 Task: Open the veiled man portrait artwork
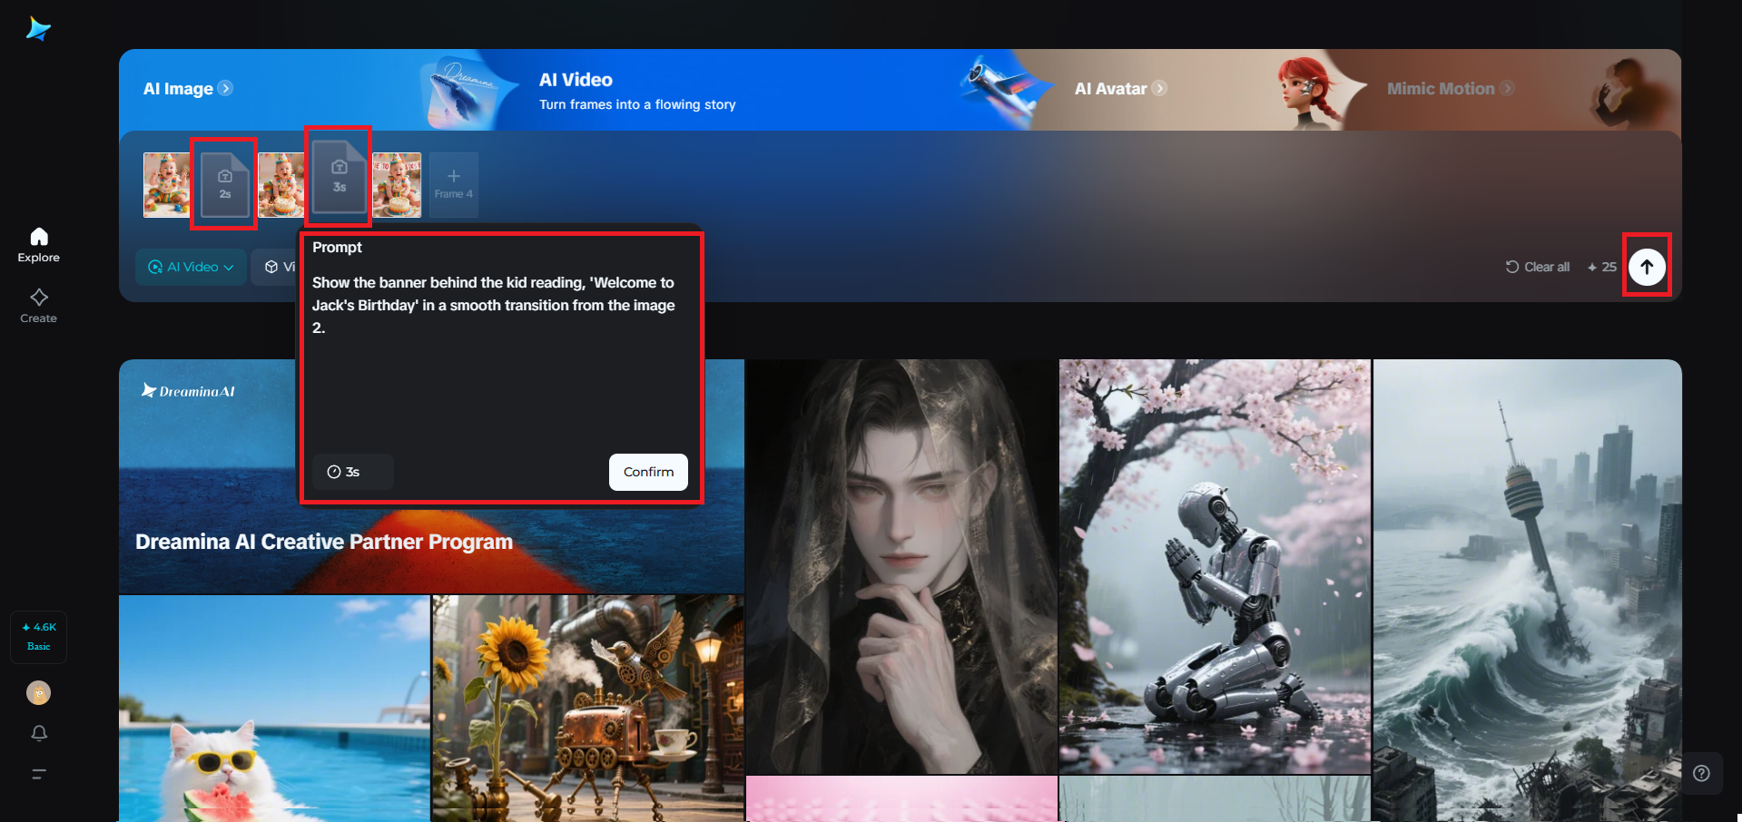[x=901, y=566]
